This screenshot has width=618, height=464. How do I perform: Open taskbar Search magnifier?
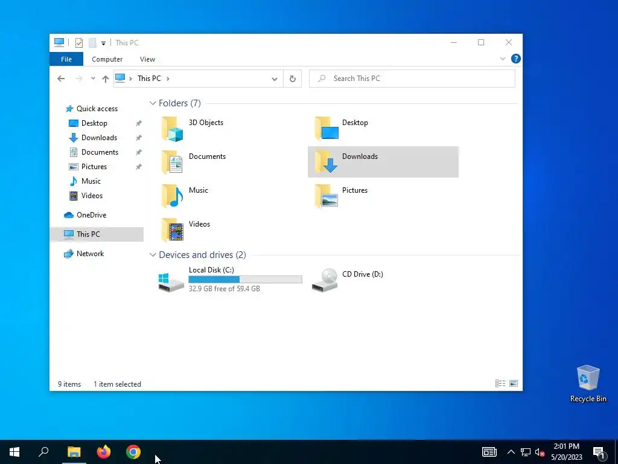43,452
